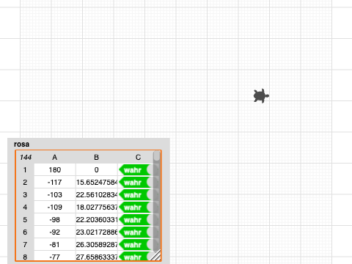Select column header C
The image size is (352, 264).
(x=138, y=157)
